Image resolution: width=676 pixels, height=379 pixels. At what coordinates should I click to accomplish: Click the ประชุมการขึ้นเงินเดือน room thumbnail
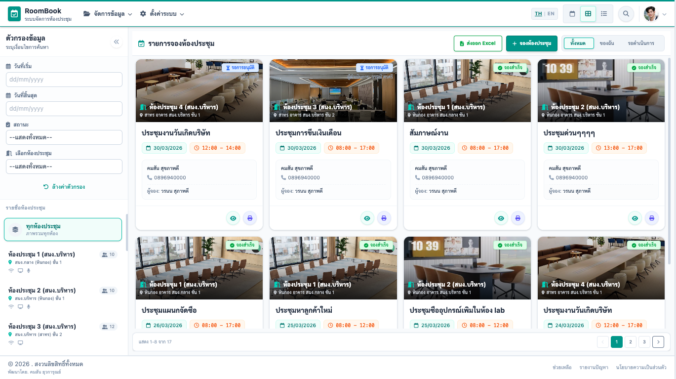333,90
